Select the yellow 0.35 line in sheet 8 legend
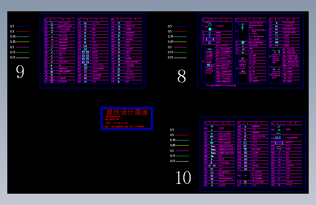The width and height of the screenshot is (316, 205). pos(180,42)
